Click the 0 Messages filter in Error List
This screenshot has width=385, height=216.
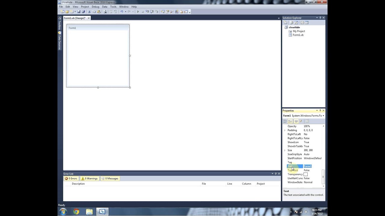[x=109, y=178]
